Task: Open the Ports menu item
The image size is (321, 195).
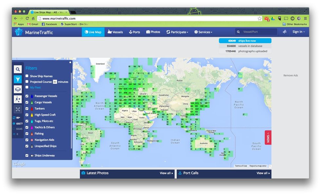Action: point(134,32)
